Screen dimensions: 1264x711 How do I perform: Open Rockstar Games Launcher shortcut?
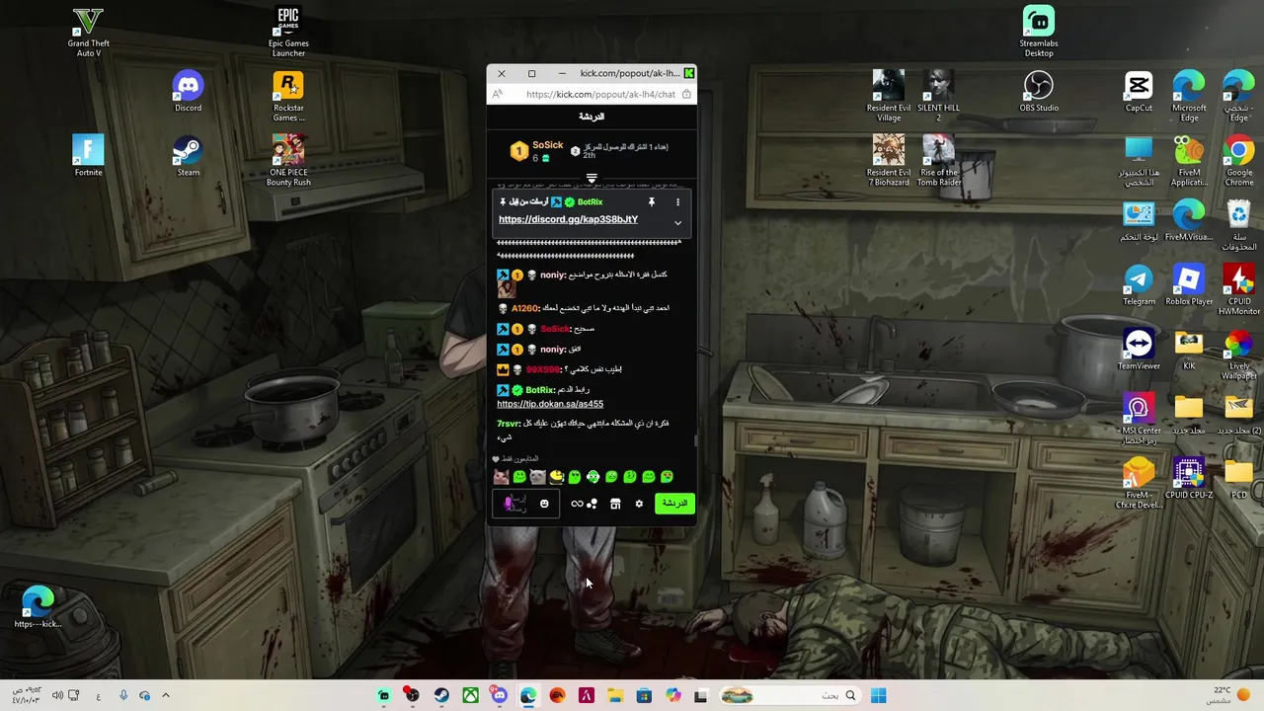[288, 97]
